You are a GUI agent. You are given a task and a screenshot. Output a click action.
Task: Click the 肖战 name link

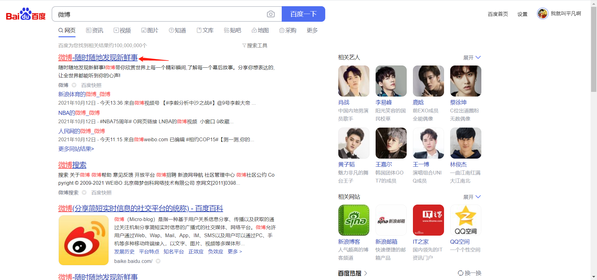pos(344,102)
